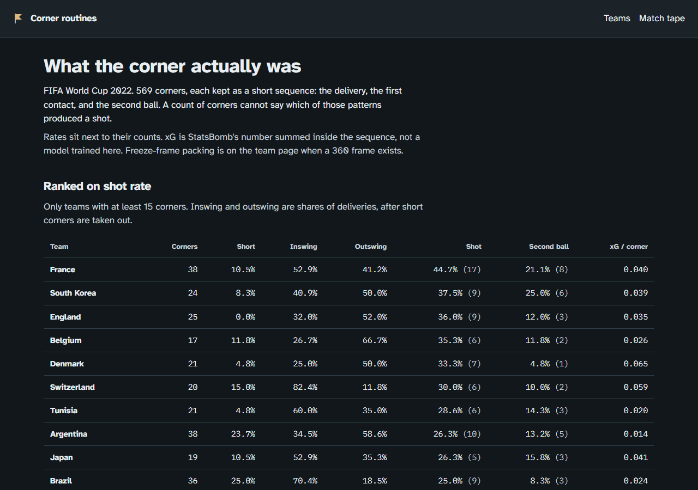This screenshot has height=490, width=698.
Task: Select the Tunisia team name
Action: (64, 411)
